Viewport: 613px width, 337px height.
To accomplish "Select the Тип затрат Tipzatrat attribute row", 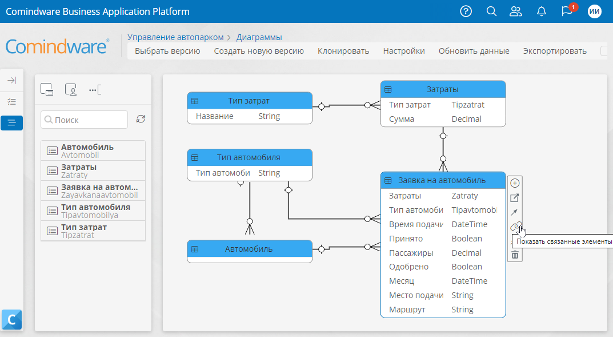I will 443,105.
